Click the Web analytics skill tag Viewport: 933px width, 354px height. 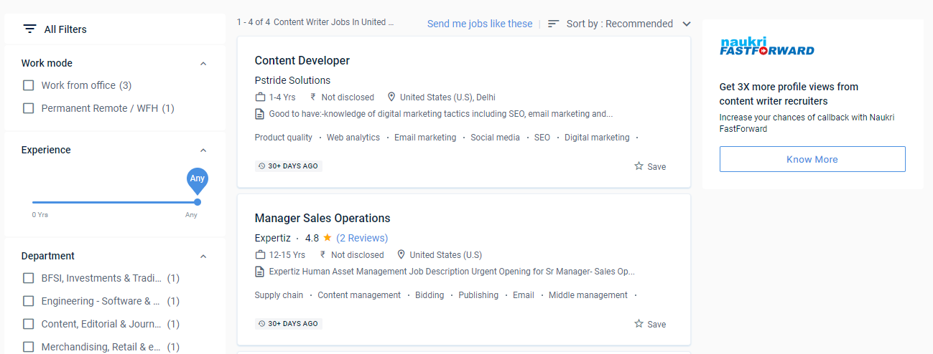pyautogui.click(x=353, y=138)
